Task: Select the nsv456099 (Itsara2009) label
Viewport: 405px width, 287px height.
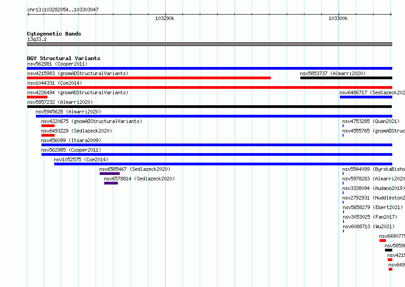Action: tap(71, 140)
